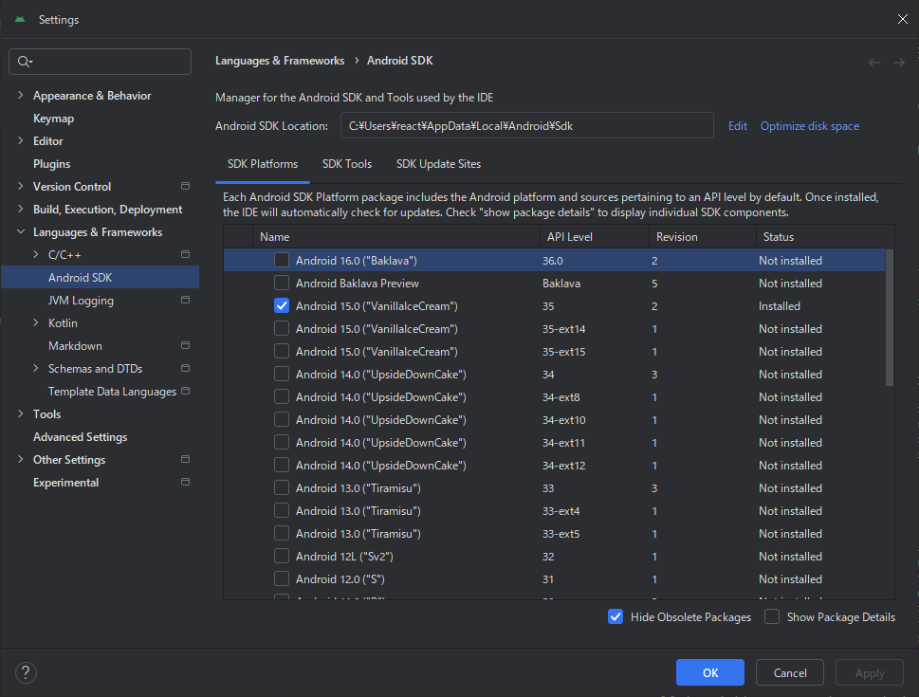
Task: Open Markdown settings page
Action: (75, 346)
